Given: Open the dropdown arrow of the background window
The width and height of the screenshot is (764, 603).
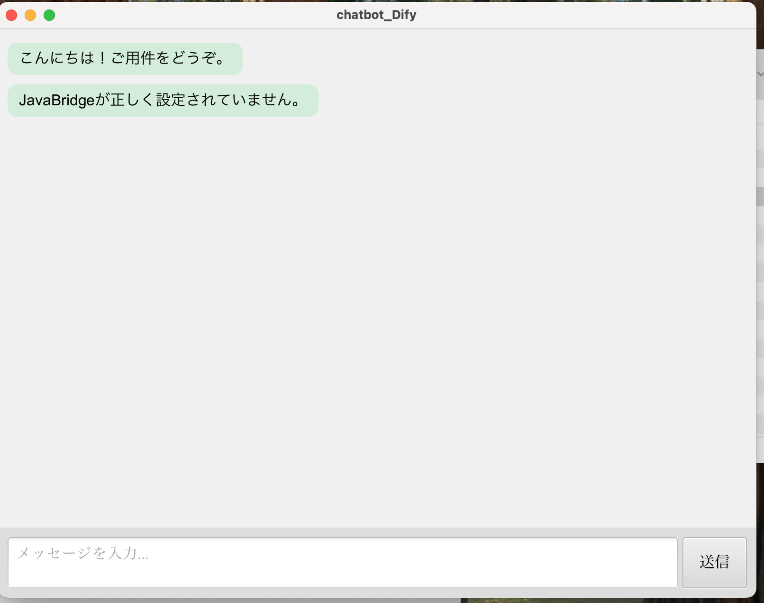Looking at the screenshot, I should (759, 74).
